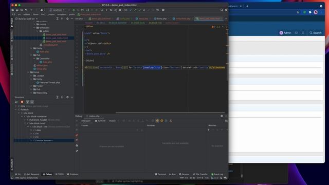Open the Build an add-on project view dropdown
This screenshot has height=185, width=329.
(x=26, y=18)
